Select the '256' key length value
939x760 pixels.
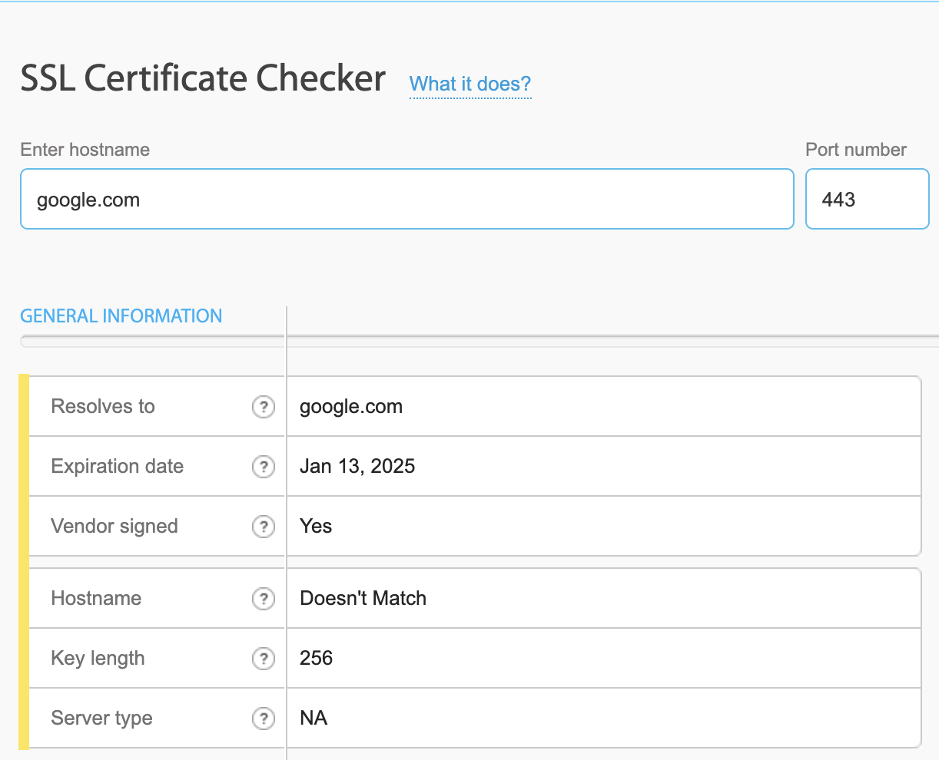(316, 659)
